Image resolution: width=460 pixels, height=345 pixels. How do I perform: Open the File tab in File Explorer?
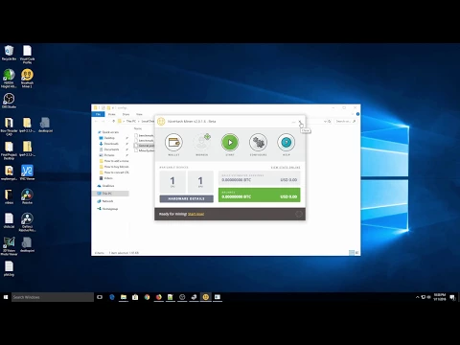(x=99, y=114)
